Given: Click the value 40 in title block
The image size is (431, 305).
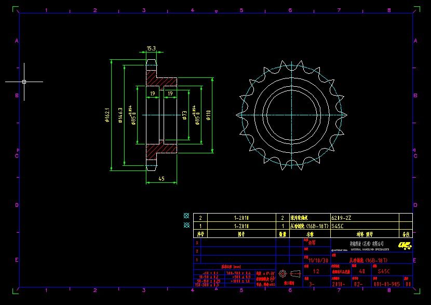Looking at the screenshot, I should (362, 271).
